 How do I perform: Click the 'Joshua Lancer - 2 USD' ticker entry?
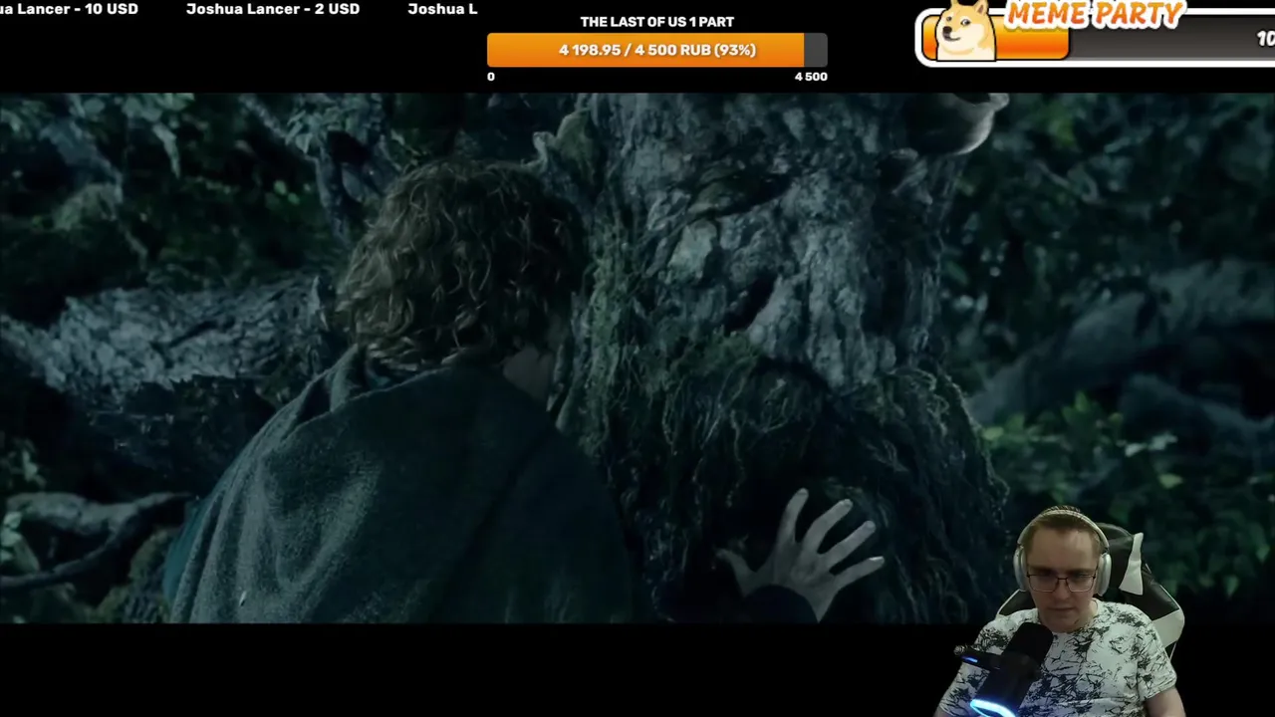[x=273, y=9]
